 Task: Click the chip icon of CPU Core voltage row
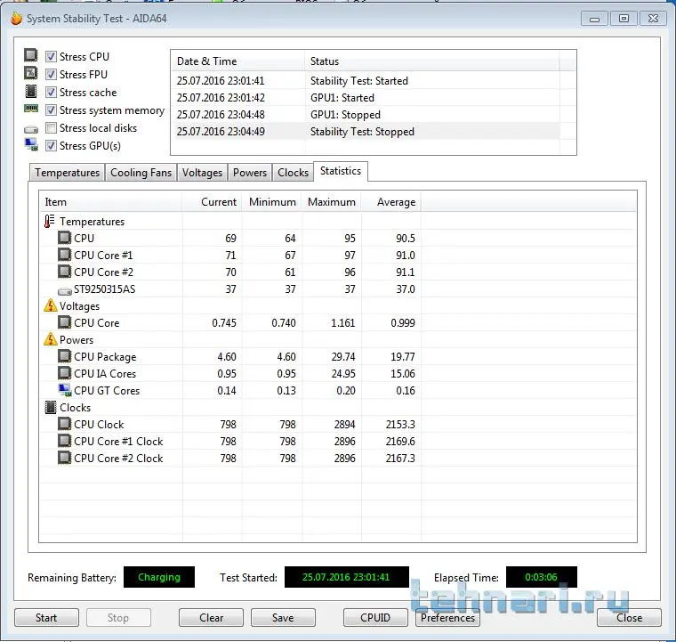tap(65, 322)
